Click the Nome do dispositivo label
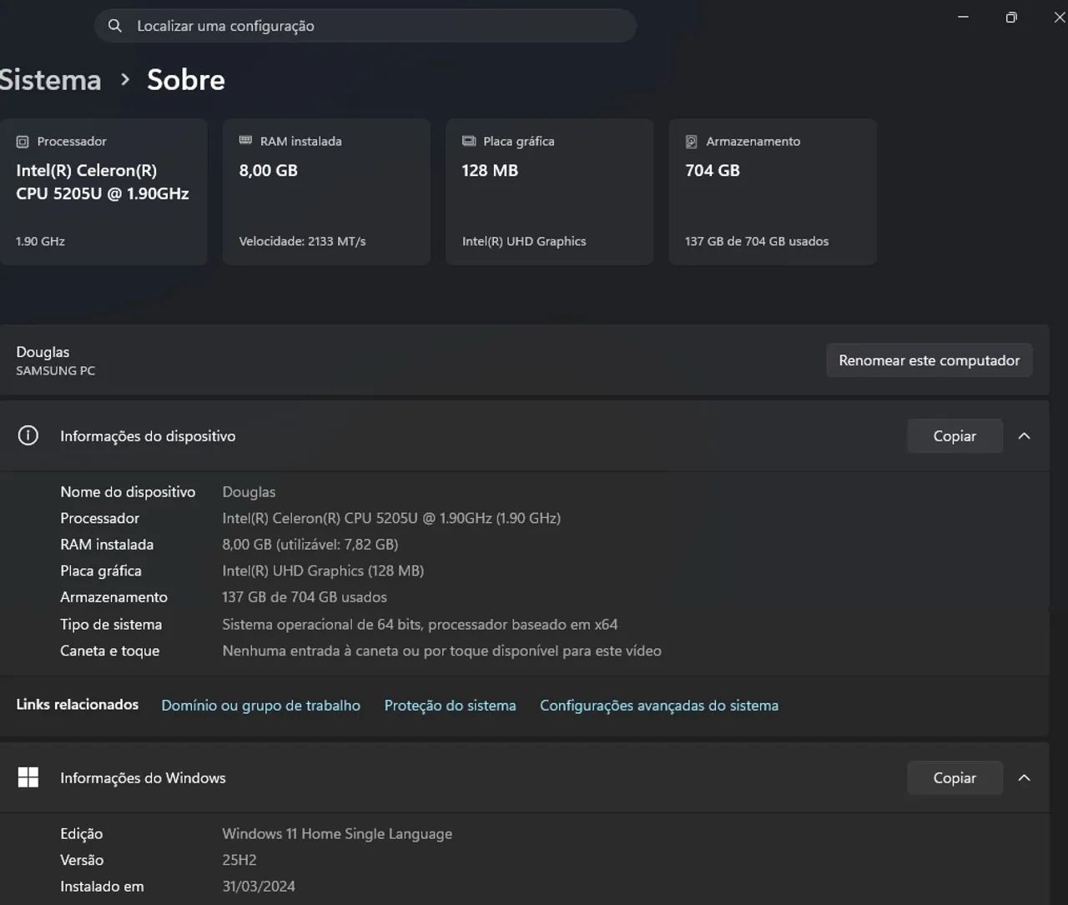 128,492
